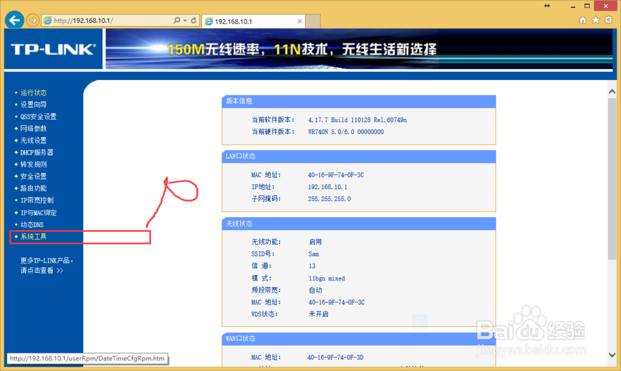Click WAN MAC address 40-16-9F-74-0F-3D

click(x=335, y=357)
